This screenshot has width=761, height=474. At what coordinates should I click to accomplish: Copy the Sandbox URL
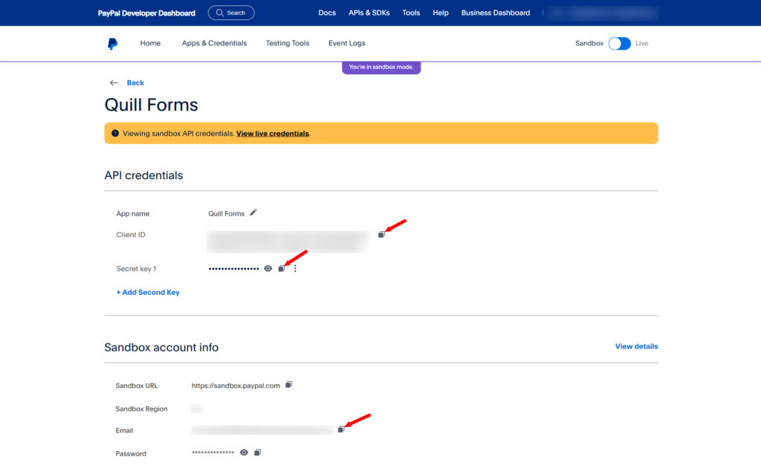(x=289, y=384)
